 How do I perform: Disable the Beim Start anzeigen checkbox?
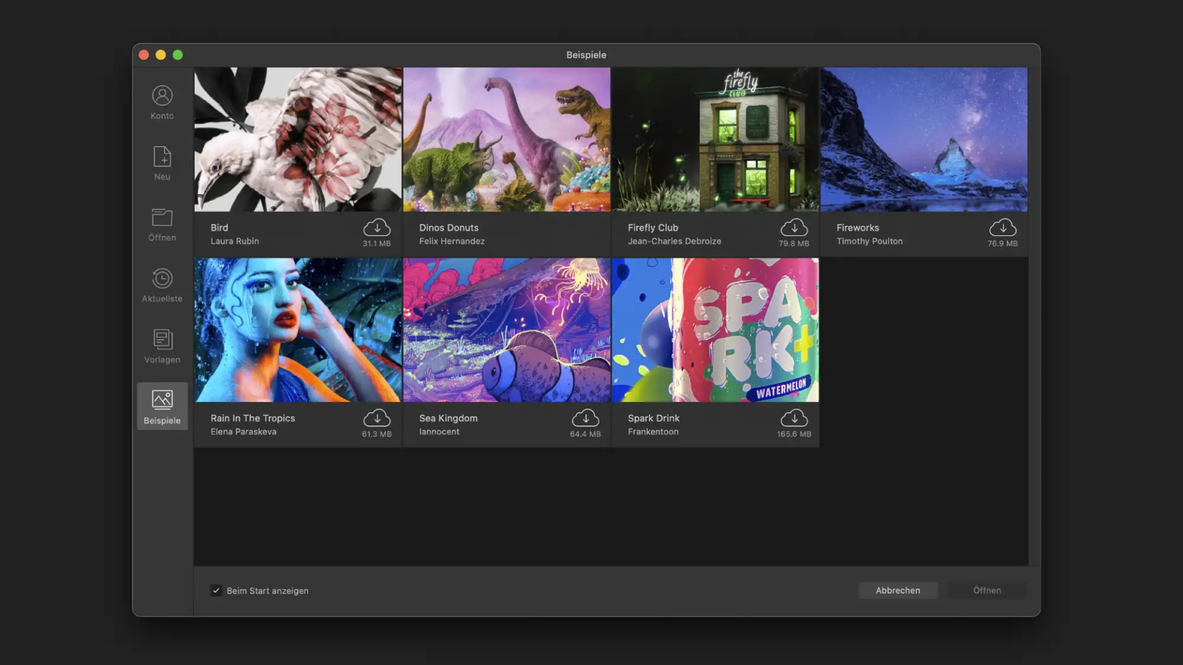(x=216, y=590)
